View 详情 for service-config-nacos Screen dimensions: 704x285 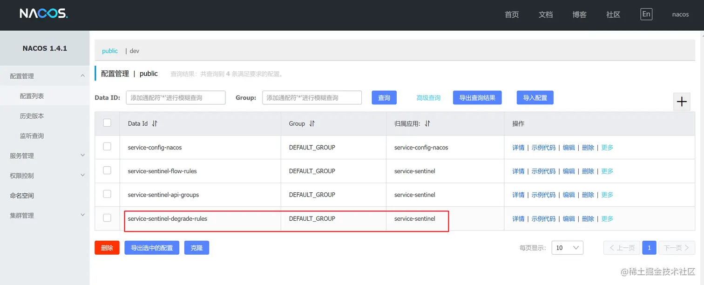coord(518,148)
